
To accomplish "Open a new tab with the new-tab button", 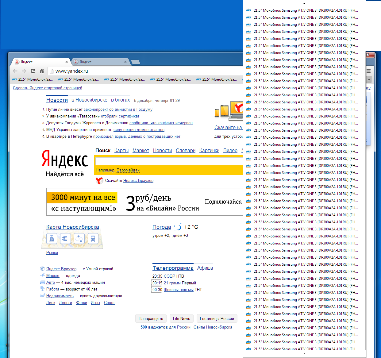I will (x=136, y=62).
